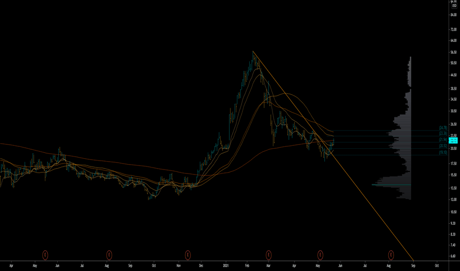Click the 30.50 price axis label
Screen dimensions: 460x271
point(454,111)
